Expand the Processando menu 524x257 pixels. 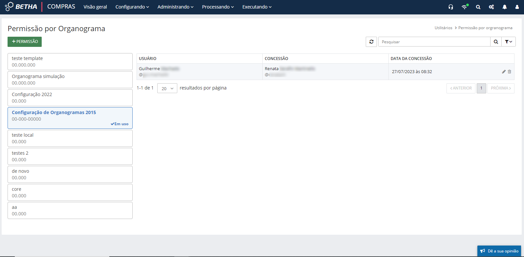click(x=218, y=7)
